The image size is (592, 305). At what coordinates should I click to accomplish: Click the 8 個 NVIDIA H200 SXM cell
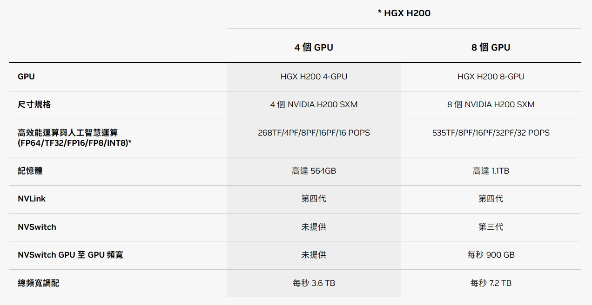click(x=491, y=104)
